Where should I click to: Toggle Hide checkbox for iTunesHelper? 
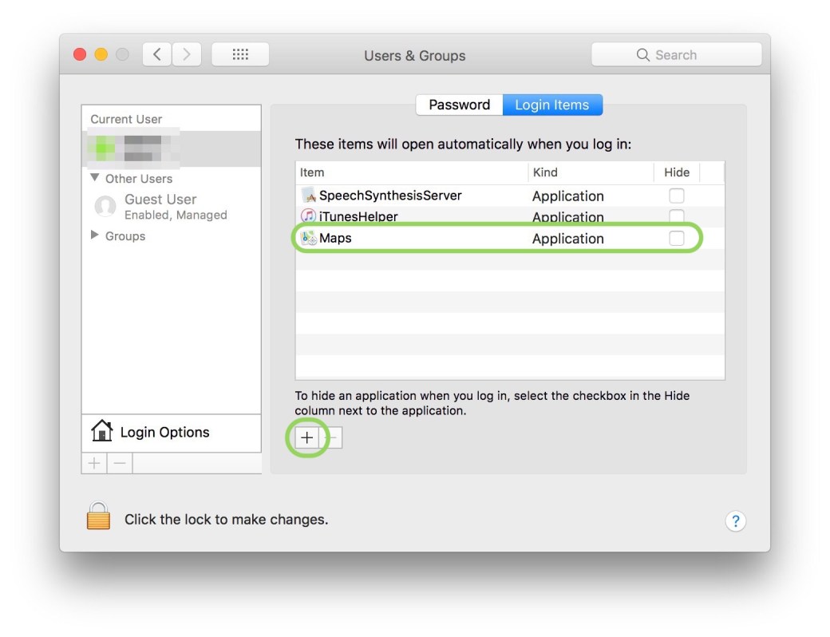[676, 216]
